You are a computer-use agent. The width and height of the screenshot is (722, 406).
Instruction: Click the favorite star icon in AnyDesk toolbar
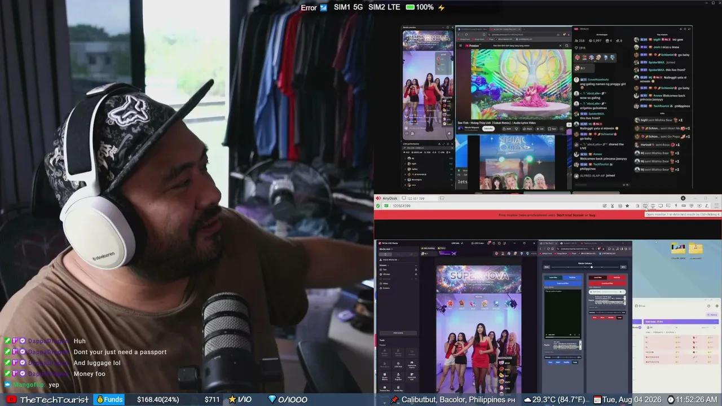click(x=627, y=206)
